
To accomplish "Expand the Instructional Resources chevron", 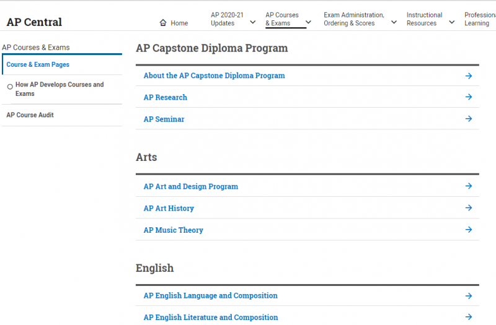I will [x=452, y=22].
